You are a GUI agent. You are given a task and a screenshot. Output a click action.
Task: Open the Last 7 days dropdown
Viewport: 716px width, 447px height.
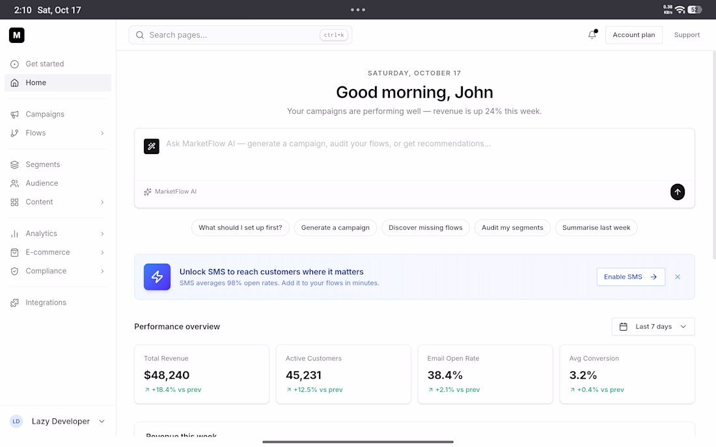point(653,327)
